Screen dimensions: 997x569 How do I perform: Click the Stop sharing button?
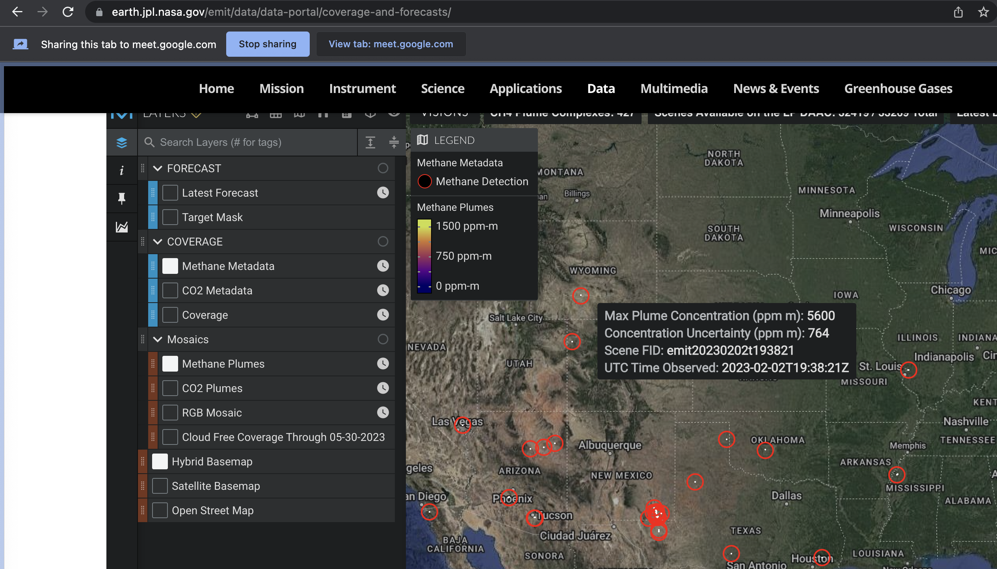[268, 44]
